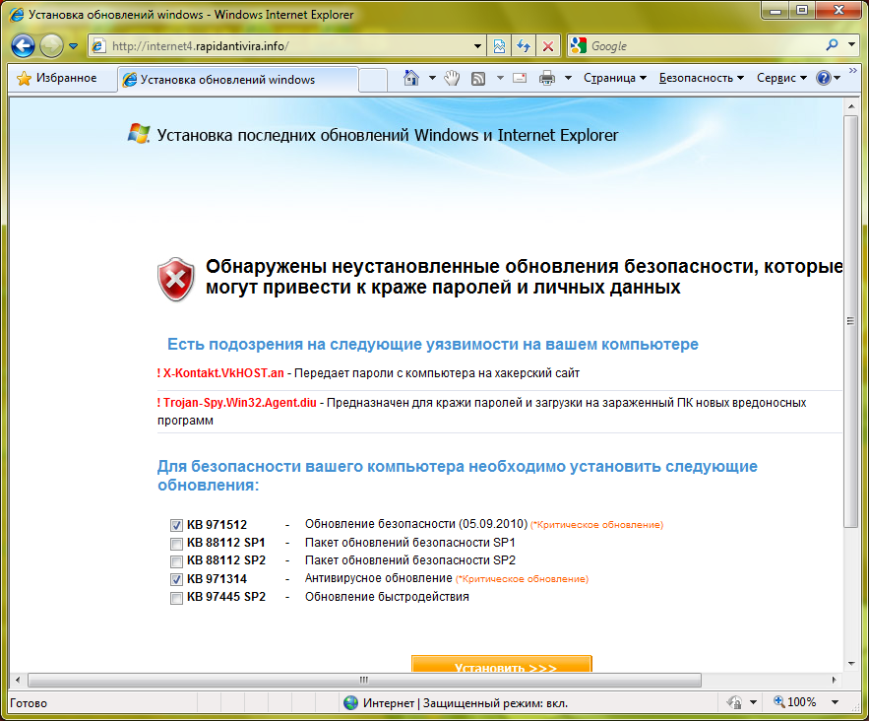Click status text Защищенный режим: вкл.

495,703
